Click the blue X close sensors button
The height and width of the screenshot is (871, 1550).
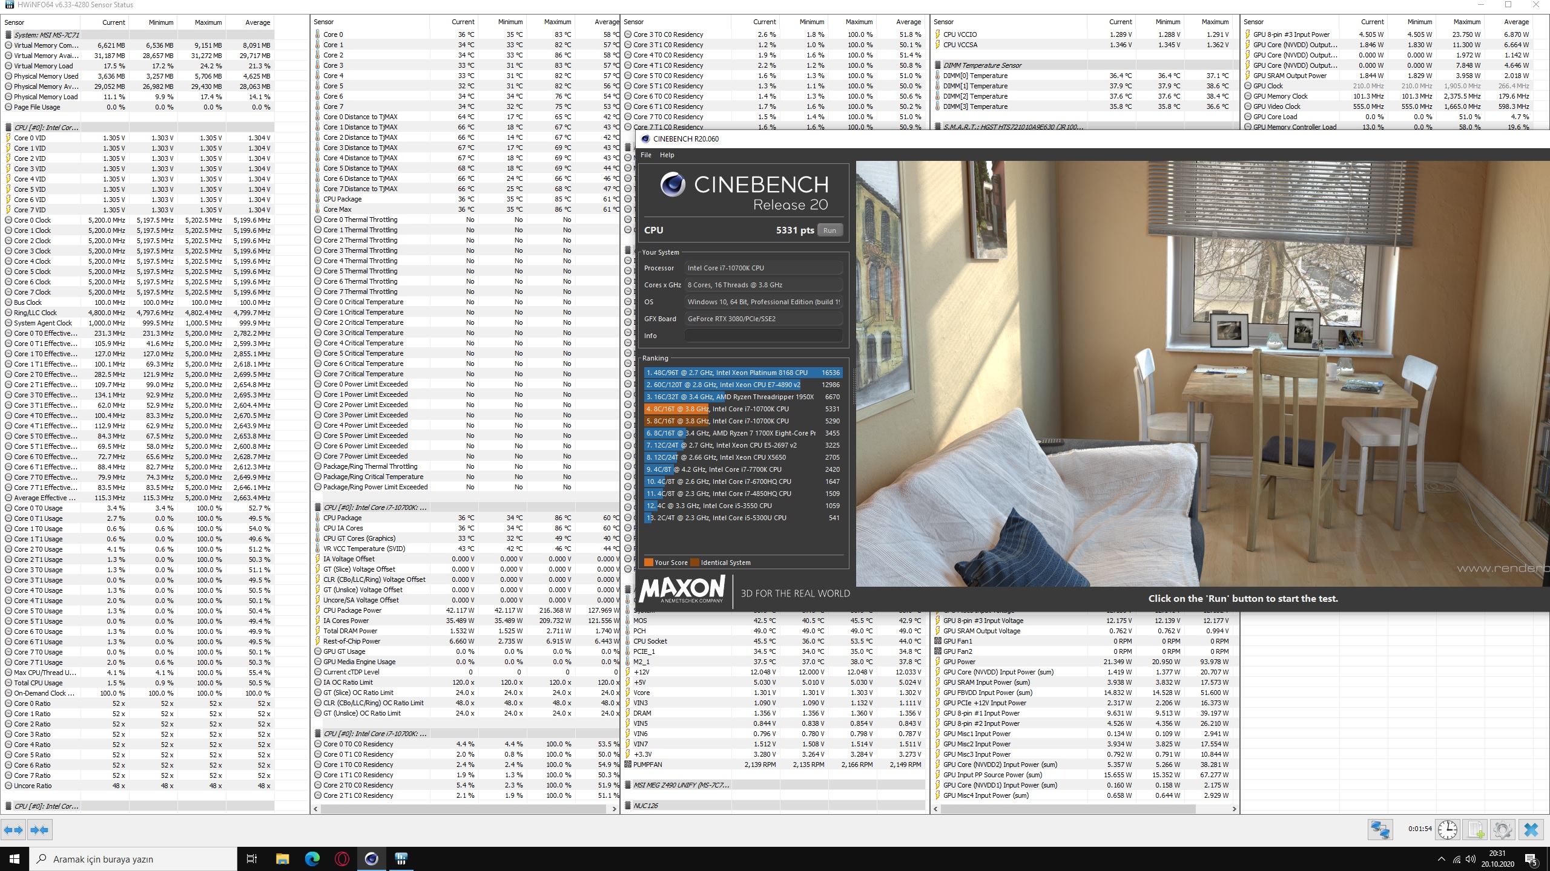[x=1531, y=829]
